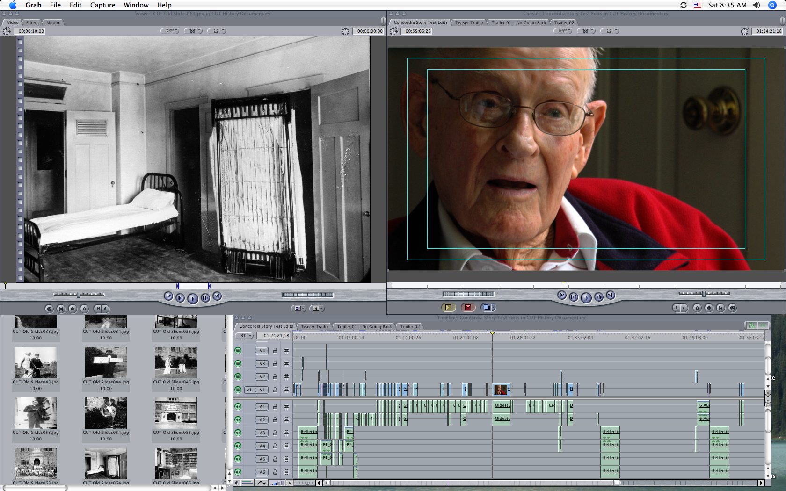
Task: Go to previous edit in the Viewer
Action: point(168,296)
